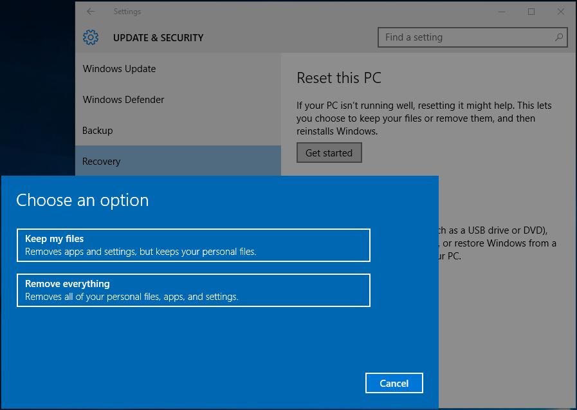577x410 pixels.
Task: Open Windows Defender settings
Action: [124, 100]
